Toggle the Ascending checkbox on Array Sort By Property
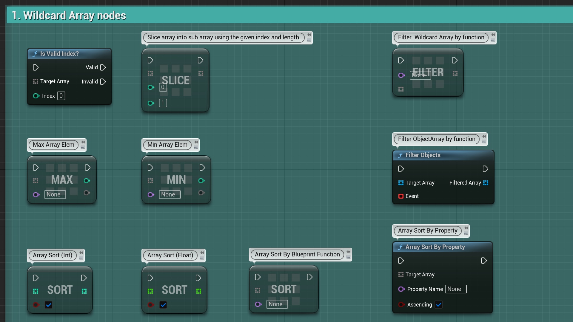 (x=439, y=305)
